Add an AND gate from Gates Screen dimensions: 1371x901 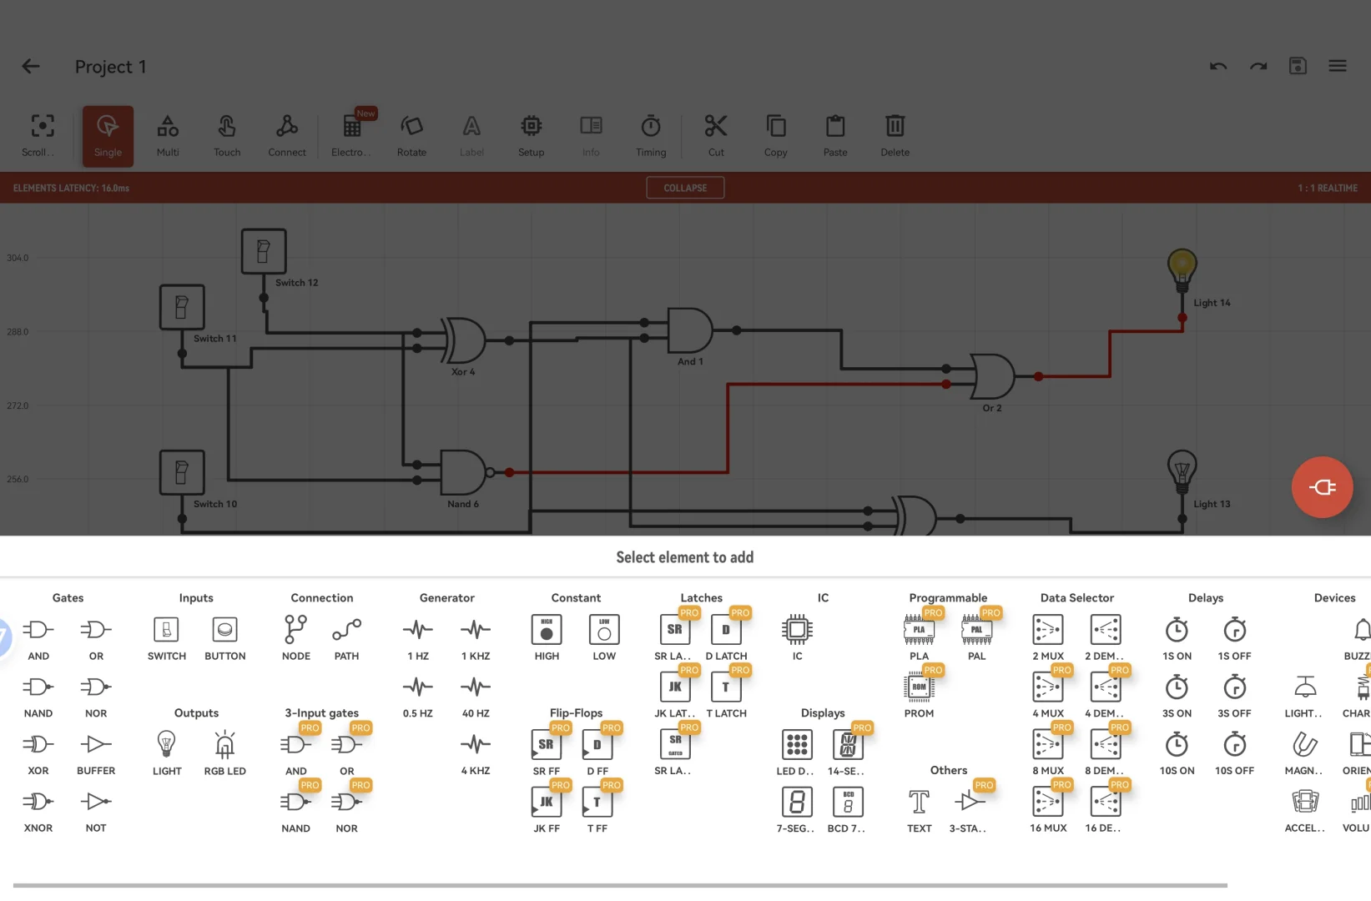point(38,639)
